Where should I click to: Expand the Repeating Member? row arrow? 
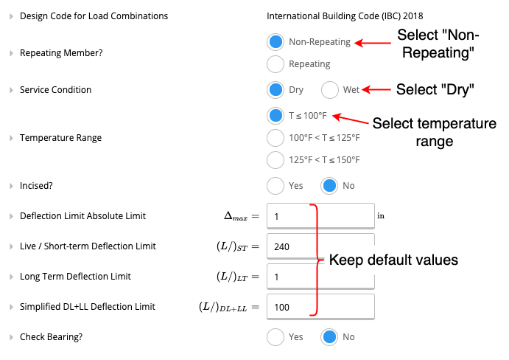pyautogui.click(x=11, y=53)
